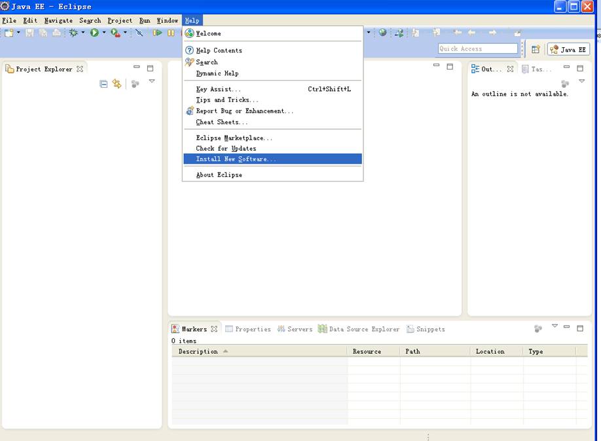Click the web browser globe icon
This screenshot has width=601, height=441.
382,33
